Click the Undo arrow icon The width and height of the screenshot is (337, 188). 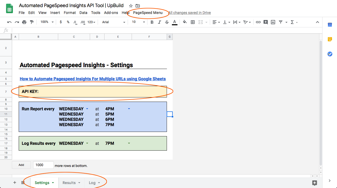click(x=9, y=22)
